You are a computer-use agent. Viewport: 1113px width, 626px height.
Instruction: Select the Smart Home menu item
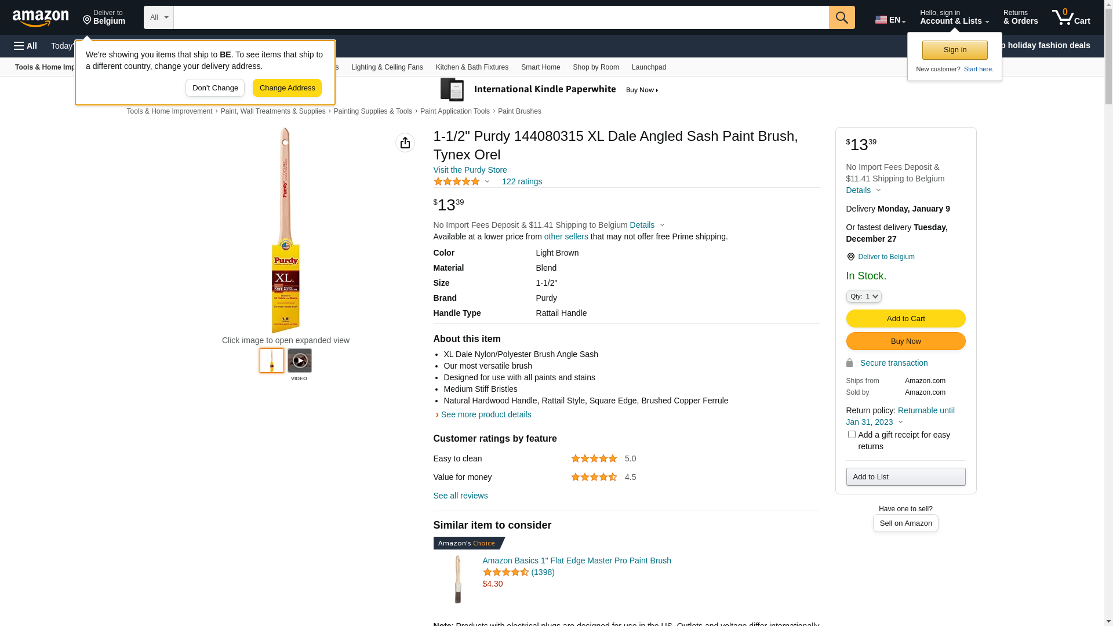540,67
